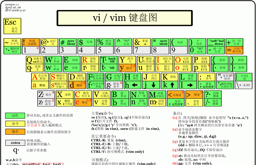
Task: Click the lowercase a 附加 key
Action: 40,85
